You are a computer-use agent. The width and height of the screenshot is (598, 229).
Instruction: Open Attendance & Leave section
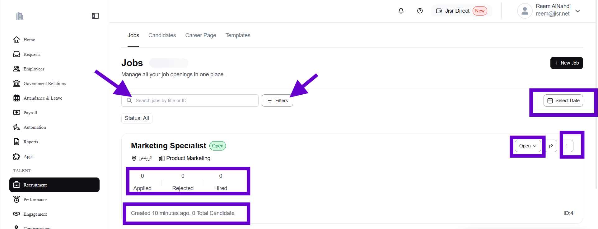(x=43, y=98)
